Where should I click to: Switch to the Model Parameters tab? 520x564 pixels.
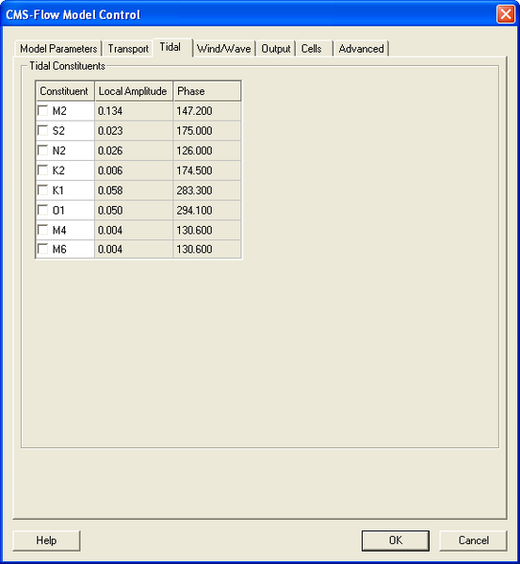pos(58,49)
